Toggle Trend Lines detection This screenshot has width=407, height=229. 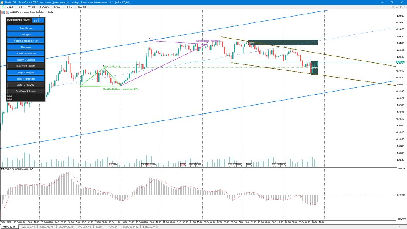(x=26, y=28)
